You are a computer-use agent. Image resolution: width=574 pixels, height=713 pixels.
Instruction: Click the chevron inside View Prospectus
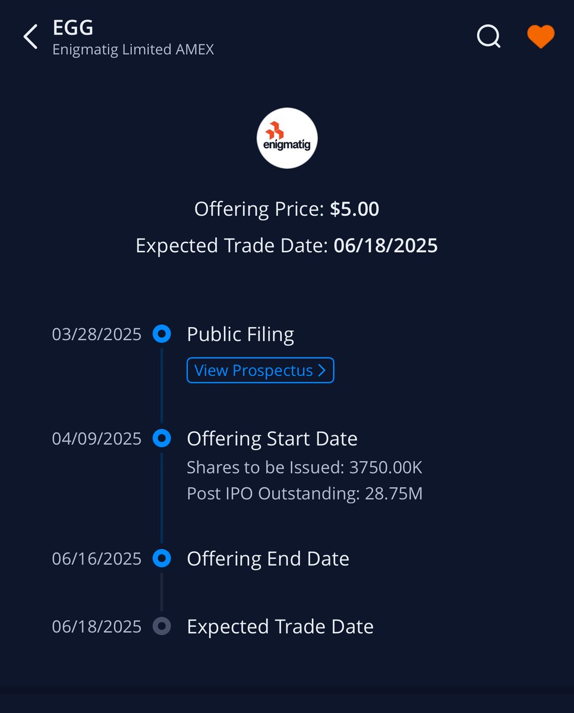[x=322, y=370]
